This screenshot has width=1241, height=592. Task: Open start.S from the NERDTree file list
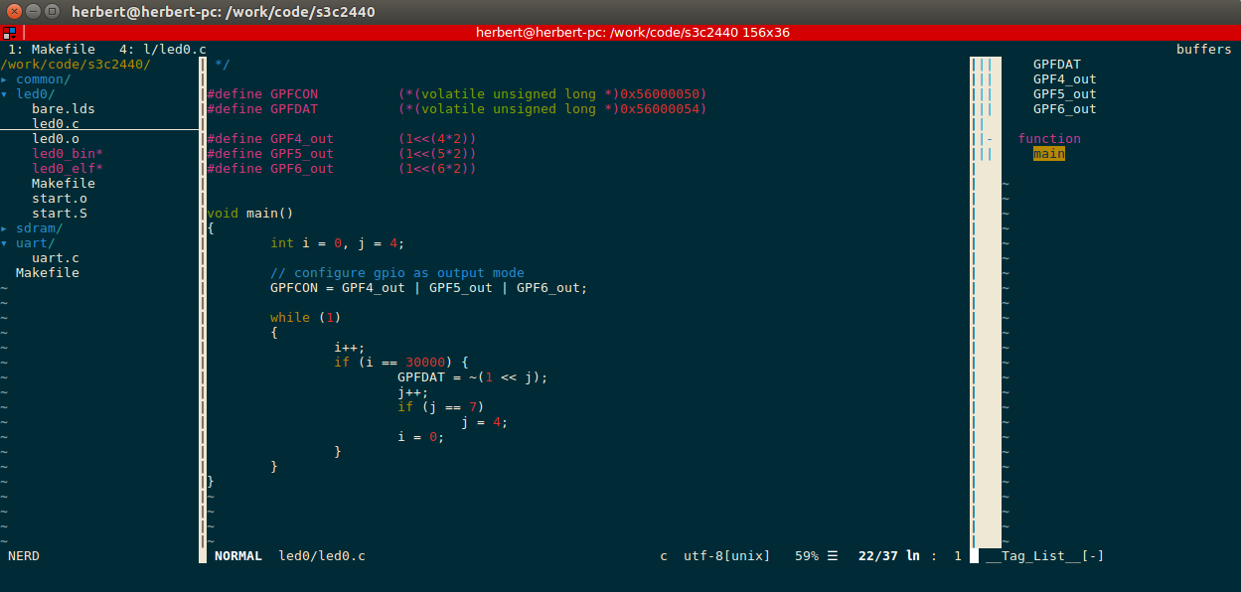(x=59, y=213)
